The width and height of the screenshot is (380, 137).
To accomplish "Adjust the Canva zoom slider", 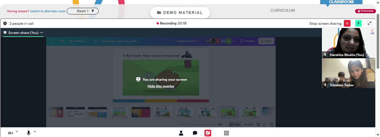I will pyautogui.click(x=190, y=125).
